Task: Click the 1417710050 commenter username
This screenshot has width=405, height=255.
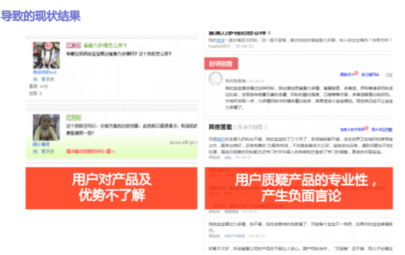Action: click(x=234, y=236)
